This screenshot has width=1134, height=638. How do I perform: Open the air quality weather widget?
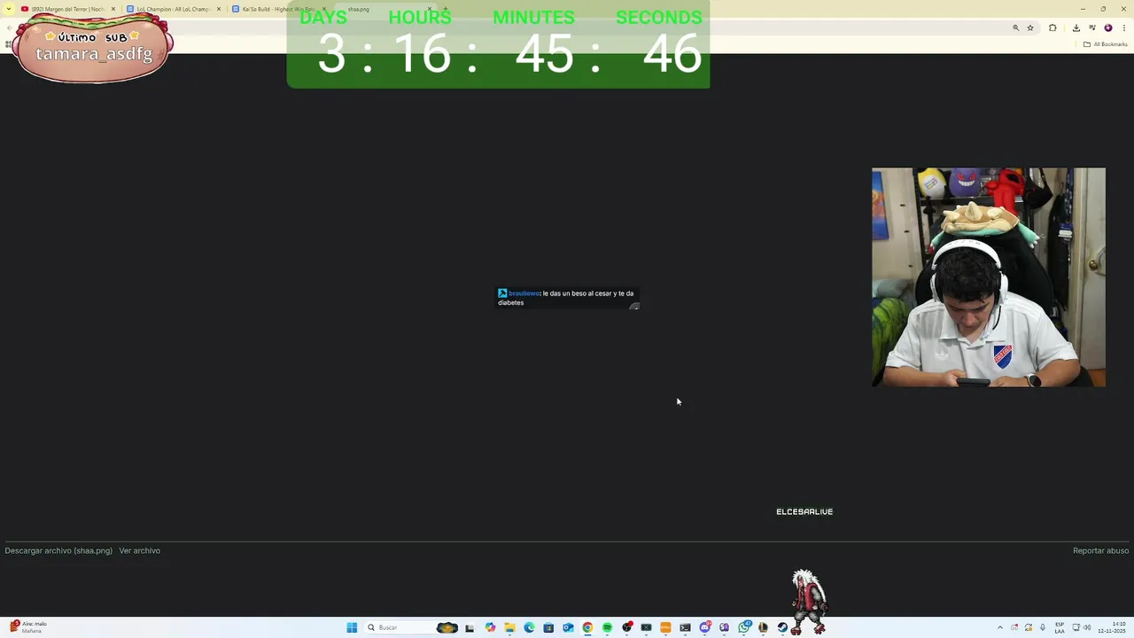pyautogui.click(x=27, y=627)
